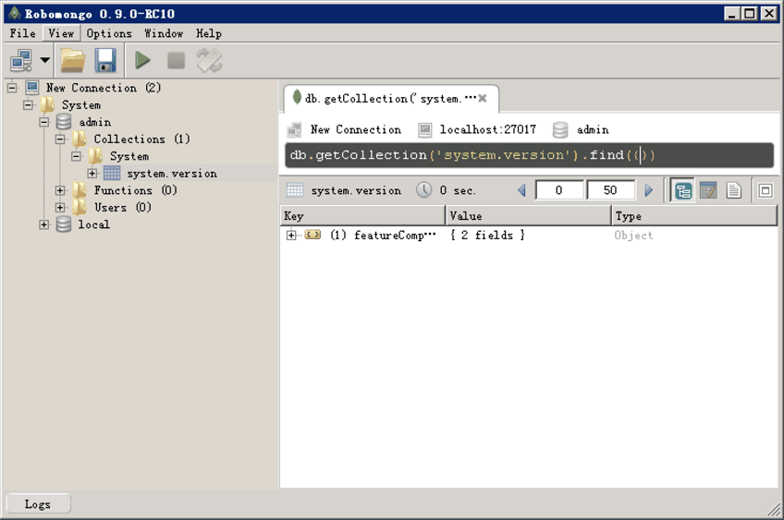Open the Options menu

click(x=109, y=33)
